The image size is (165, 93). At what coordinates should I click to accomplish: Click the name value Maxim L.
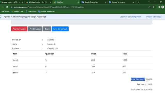pyautogui.click(x=51, y=44)
